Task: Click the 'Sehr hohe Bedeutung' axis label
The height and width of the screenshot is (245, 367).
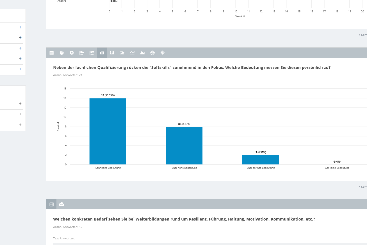Action: click(108, 168)
